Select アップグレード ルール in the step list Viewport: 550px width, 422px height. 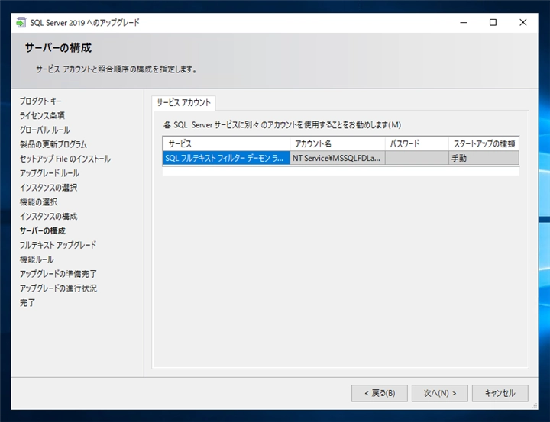pos(50,173)
